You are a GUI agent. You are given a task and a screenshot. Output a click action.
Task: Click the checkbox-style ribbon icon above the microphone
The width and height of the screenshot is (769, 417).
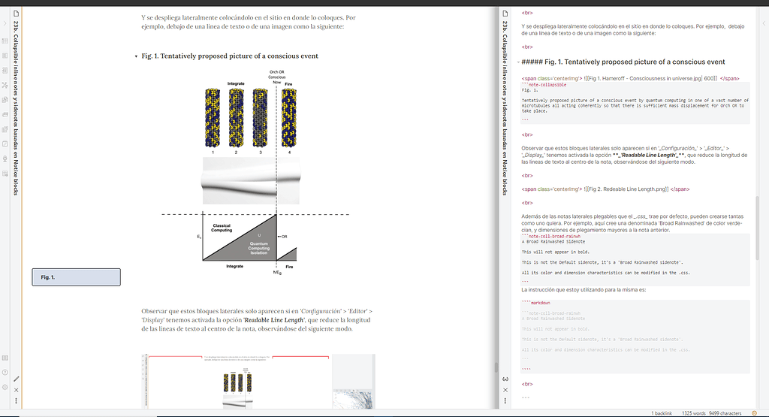[5, 144]
